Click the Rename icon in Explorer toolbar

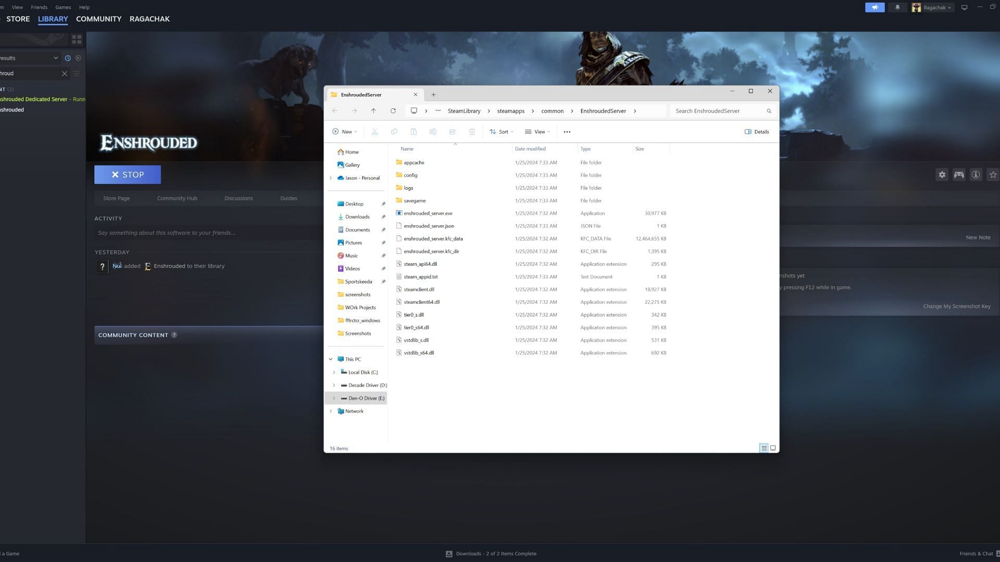click(x=433, y=132)
